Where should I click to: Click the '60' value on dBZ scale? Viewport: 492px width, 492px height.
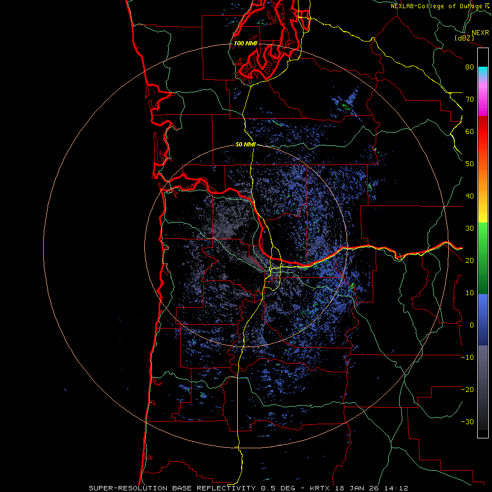click(470, 131)
